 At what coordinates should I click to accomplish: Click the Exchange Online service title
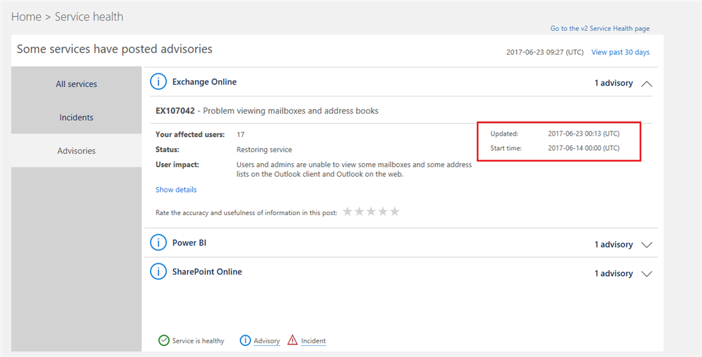point(204,82)
